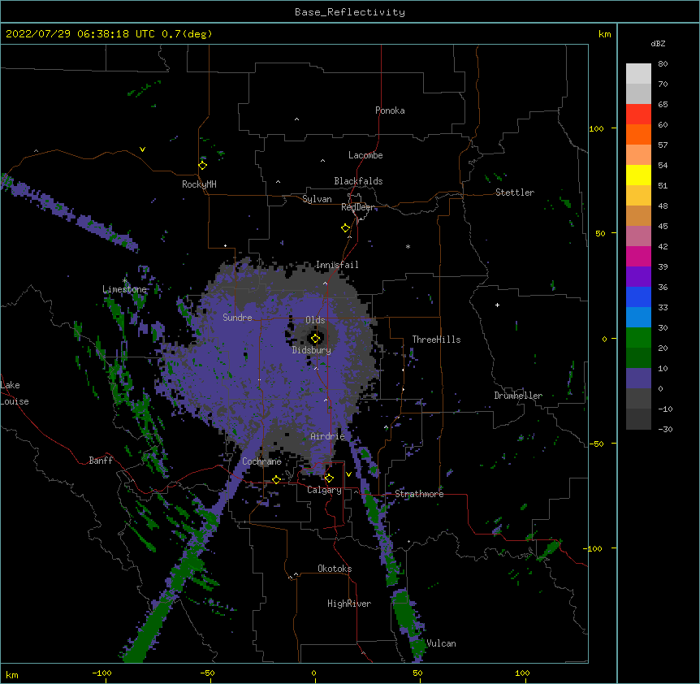Click the radar site marker near Olds
The image size is (700, 684).
(x=315, y=339)
